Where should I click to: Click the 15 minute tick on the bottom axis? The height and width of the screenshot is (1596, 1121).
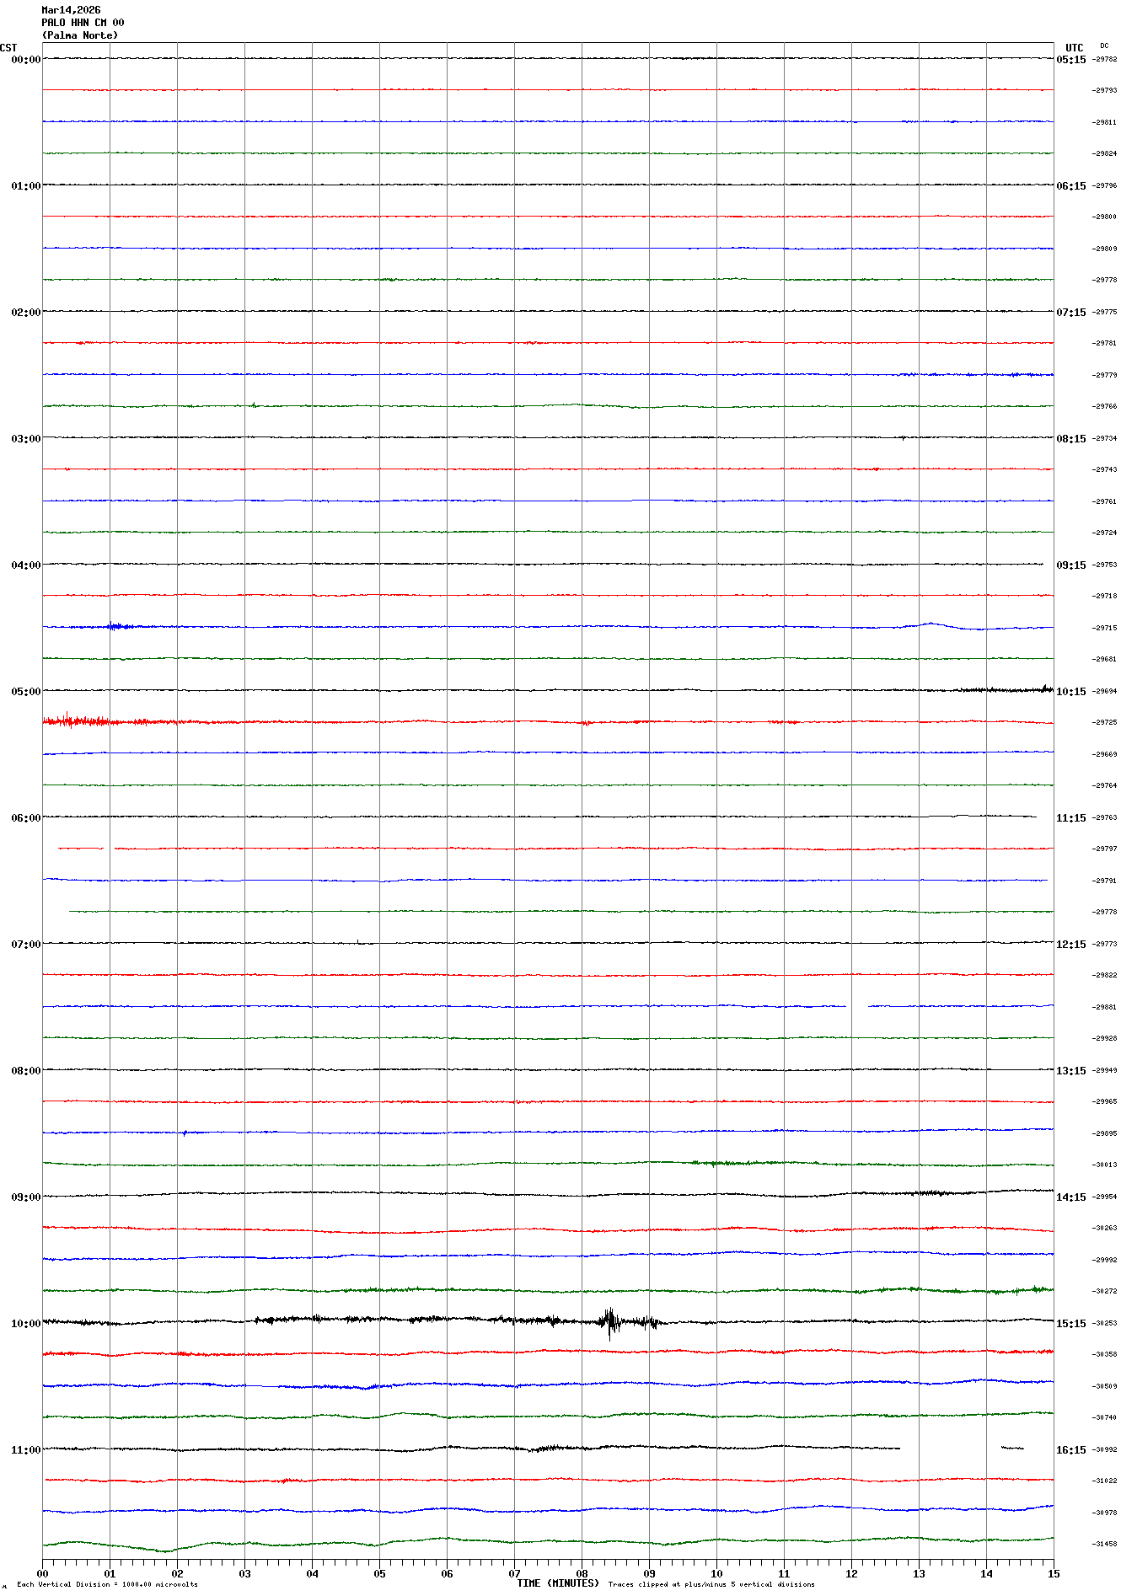tap(1053, 1573)
